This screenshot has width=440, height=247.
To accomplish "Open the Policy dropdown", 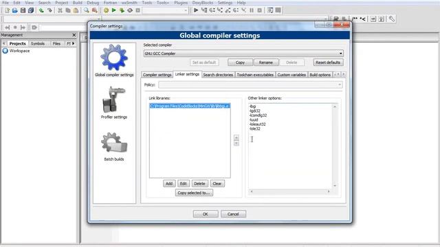I will 250,84.
